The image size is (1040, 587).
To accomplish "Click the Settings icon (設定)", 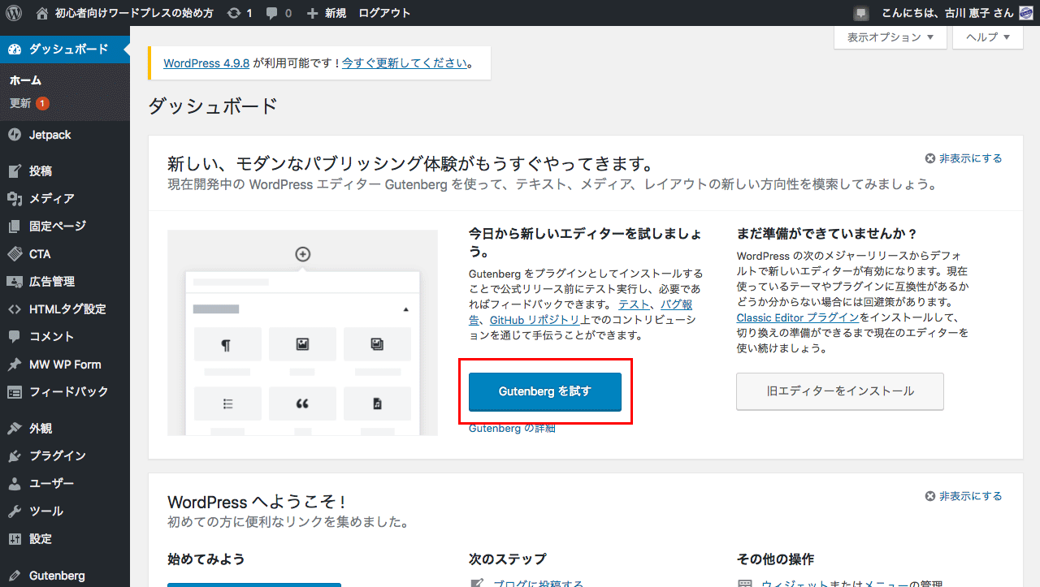I will click(15, 539).
